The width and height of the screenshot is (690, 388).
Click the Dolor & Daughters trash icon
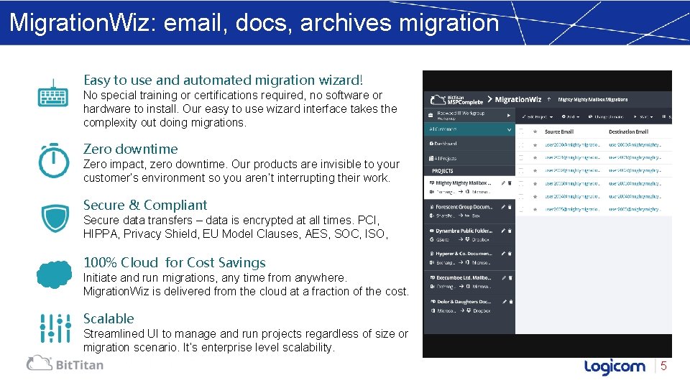pos(511,302)
